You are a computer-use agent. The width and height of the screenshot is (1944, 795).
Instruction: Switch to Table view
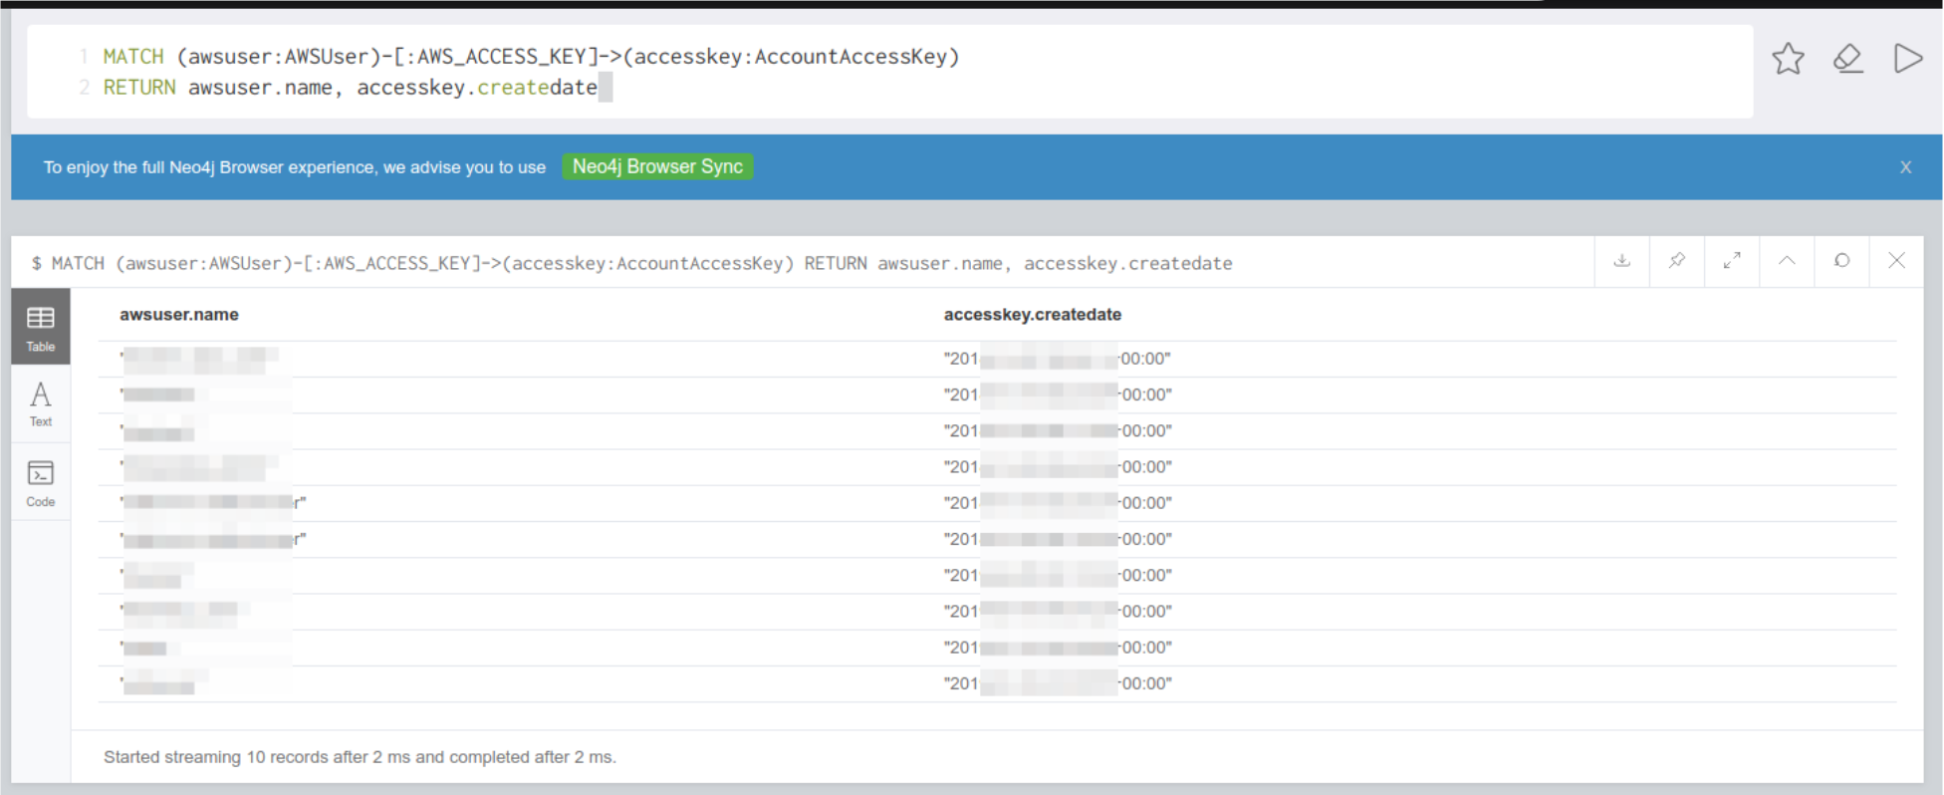point(41,327)
